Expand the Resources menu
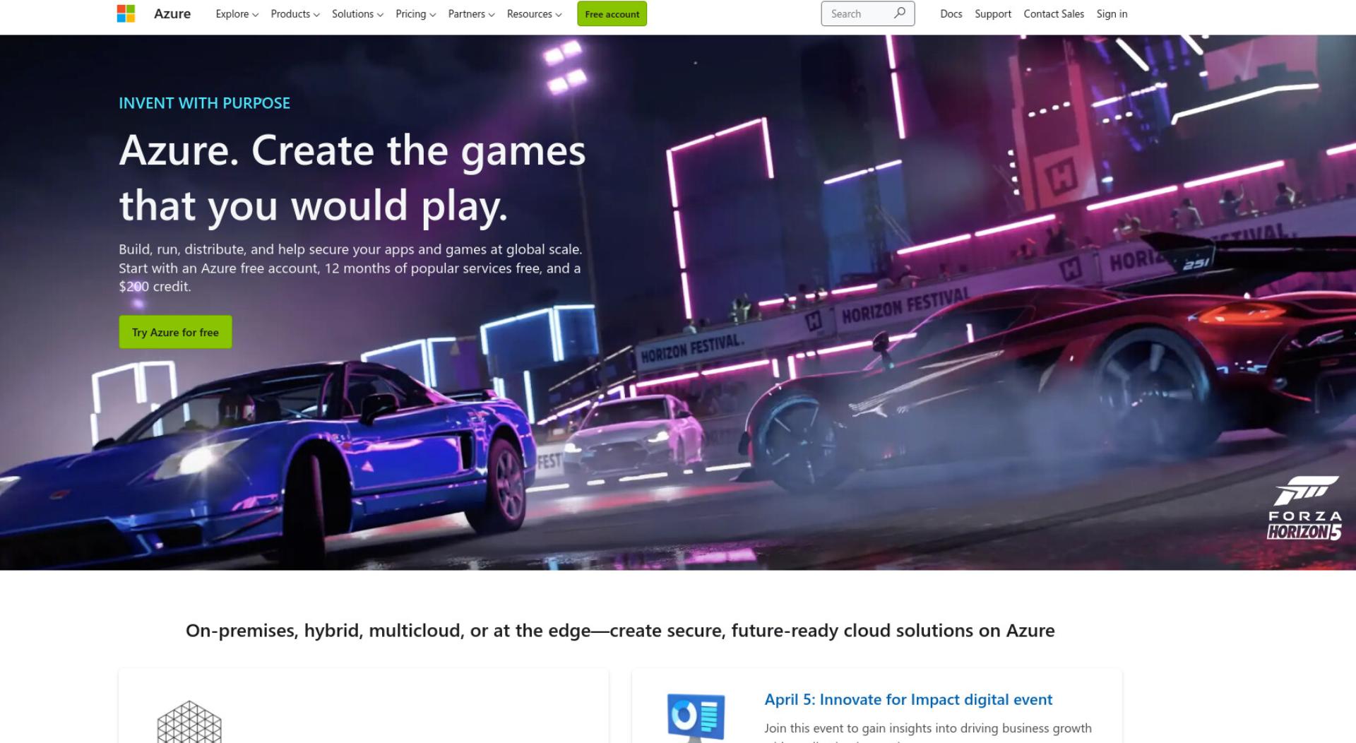The image size is (1356, 743). pos(535,14)
